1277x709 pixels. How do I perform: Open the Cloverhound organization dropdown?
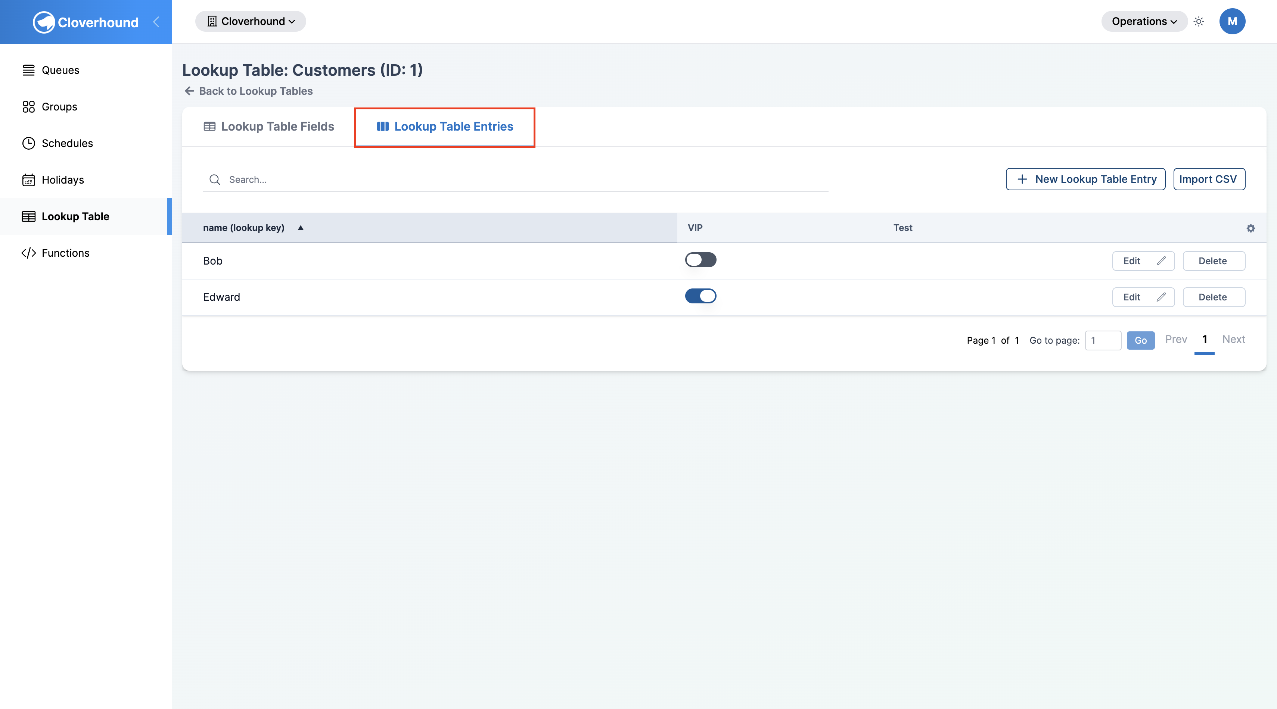(250, 21)
